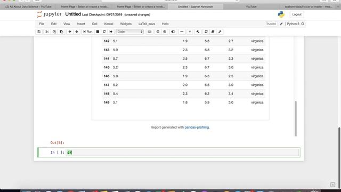Click value 6.8 in row 143
Viewport: 341px width, 192px height.
pyautogui.click(x=207, y=50)
